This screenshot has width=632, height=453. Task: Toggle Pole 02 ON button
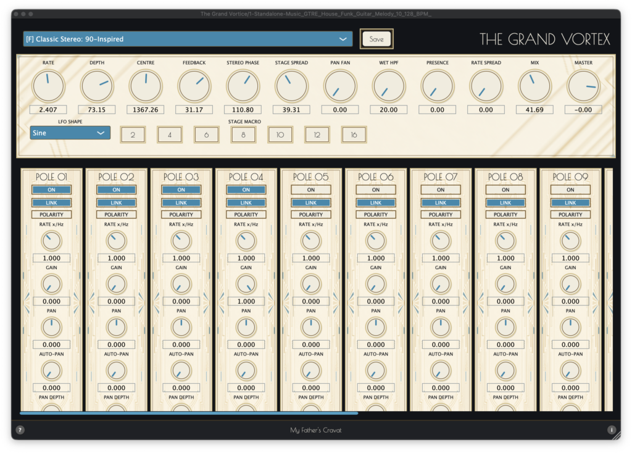pos(117,189)
